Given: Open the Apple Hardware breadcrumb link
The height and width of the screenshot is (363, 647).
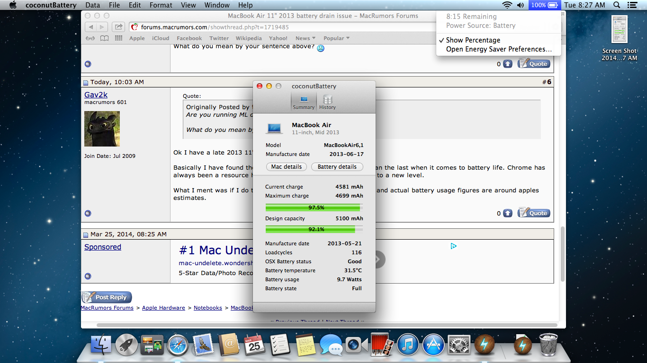Looking at the screenshot, I should coord(163,308).
